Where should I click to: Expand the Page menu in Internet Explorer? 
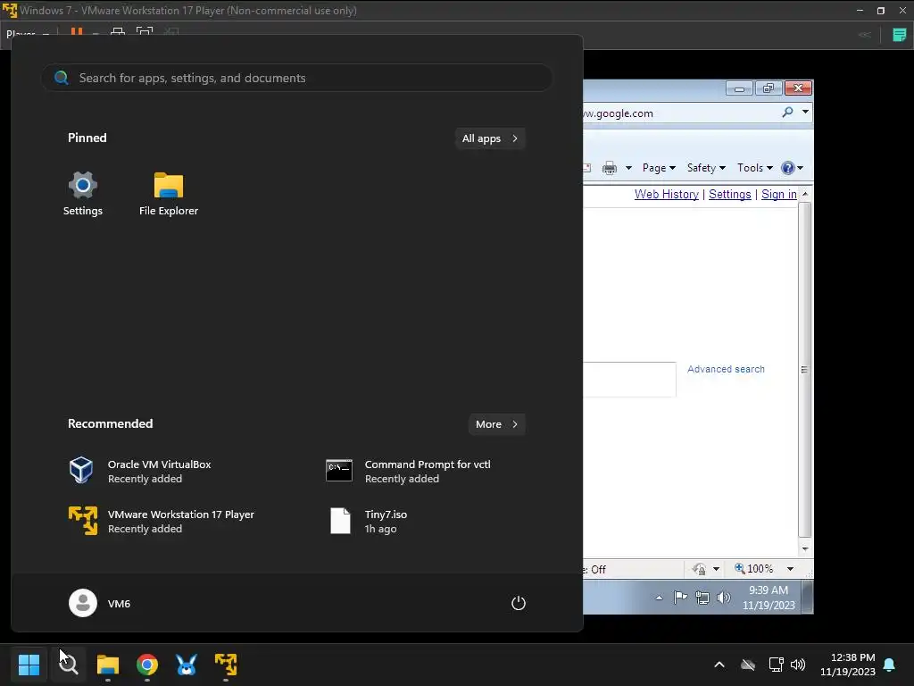click(659, 168)
